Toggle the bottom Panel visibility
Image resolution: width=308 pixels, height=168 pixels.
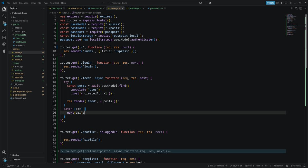[286, 3]
